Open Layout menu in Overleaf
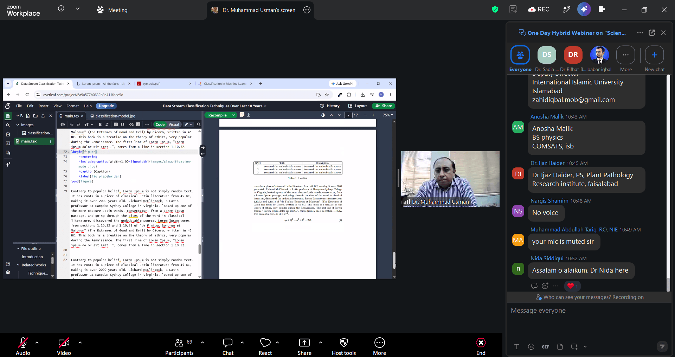This screenshot has height=357, width=675. tap(358, 106)
